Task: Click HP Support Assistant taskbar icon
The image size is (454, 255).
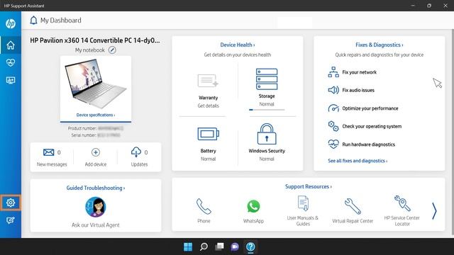Action: coord(250,246)
